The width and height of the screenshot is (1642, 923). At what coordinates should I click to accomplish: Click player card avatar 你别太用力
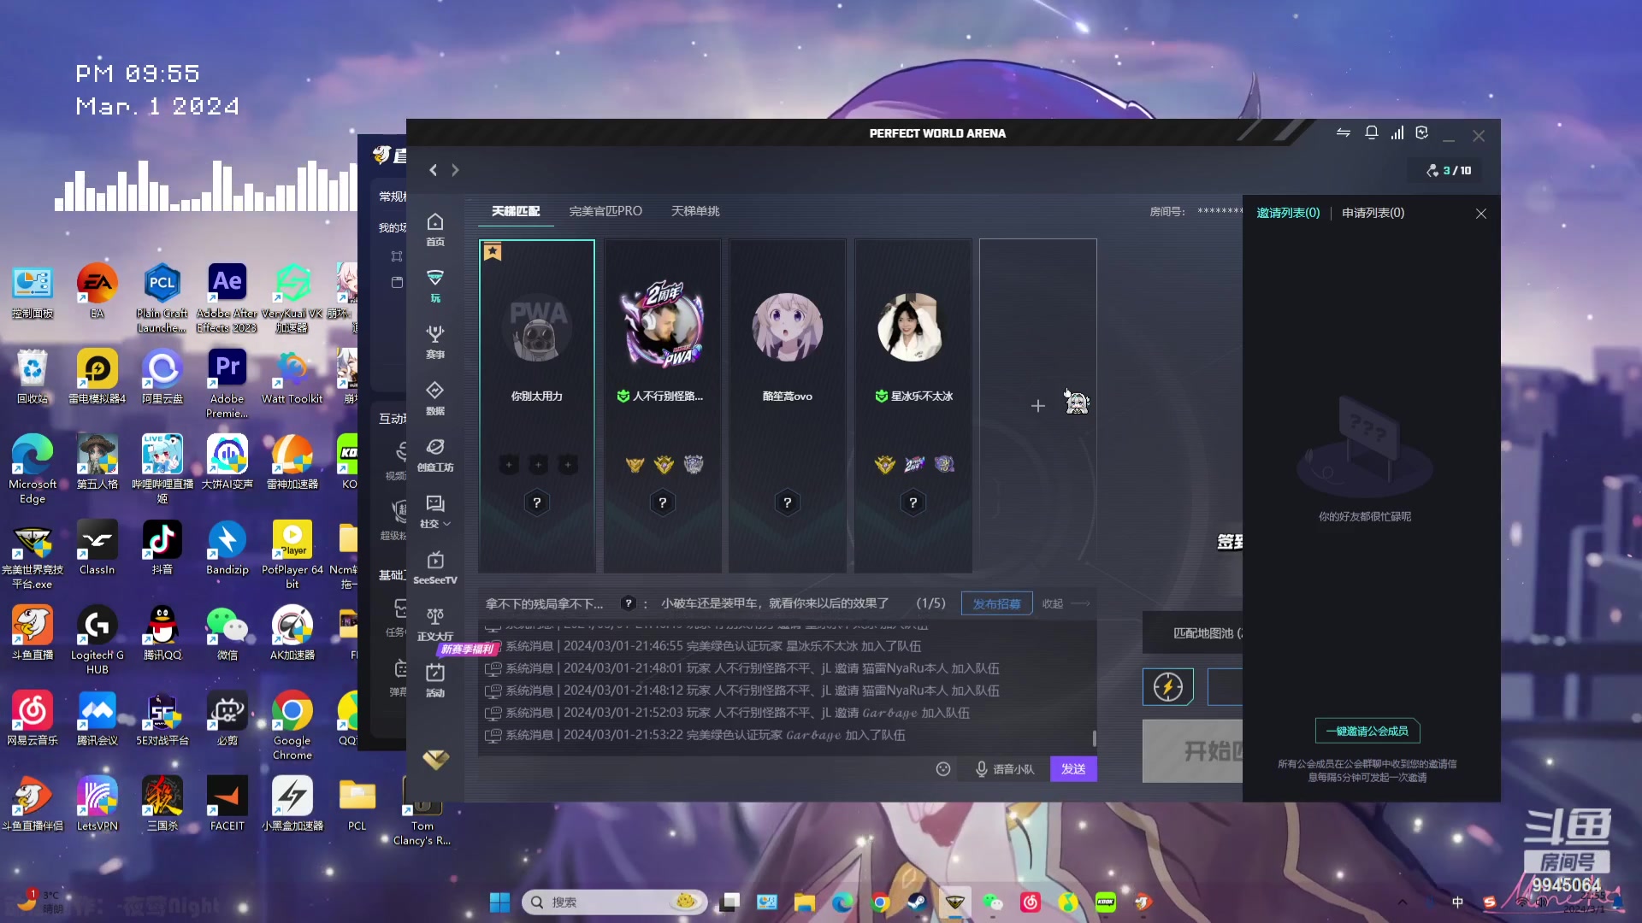point(537,328)
